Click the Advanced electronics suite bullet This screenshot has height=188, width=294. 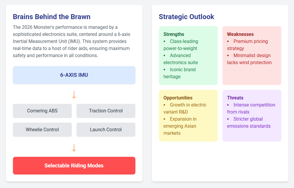(x=181, y=59)
